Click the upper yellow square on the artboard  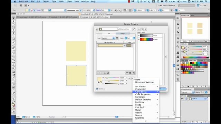[x=76, y=51]
